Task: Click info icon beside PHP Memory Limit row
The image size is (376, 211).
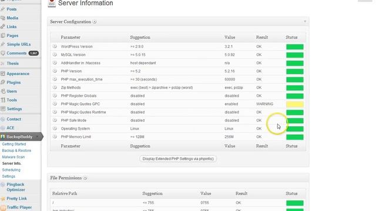Action: pos(55,137)
